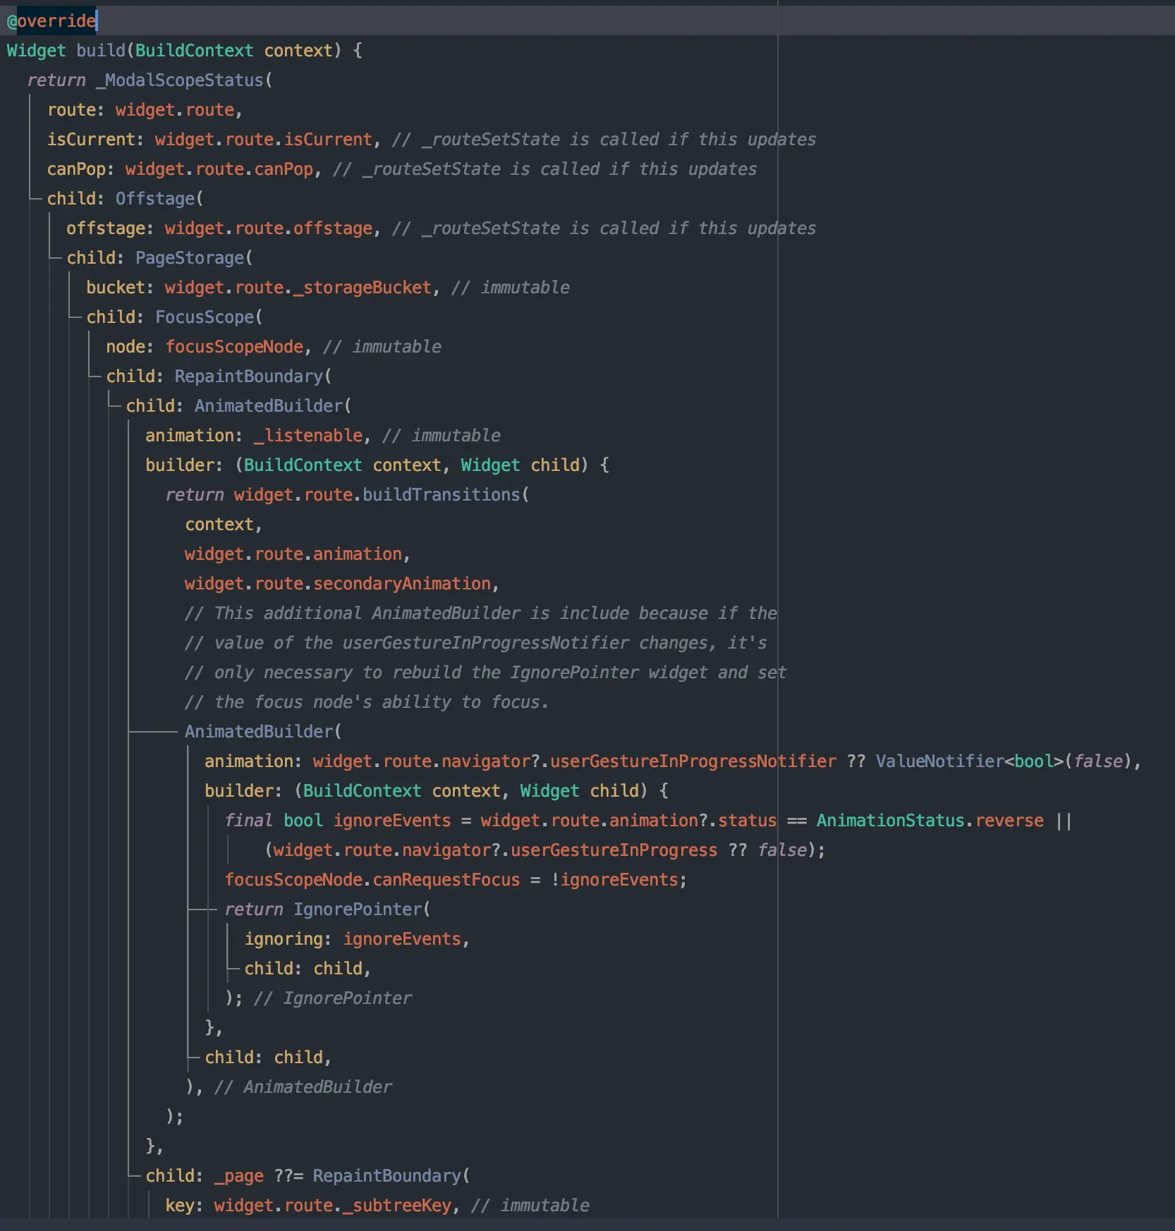Click the status property before the == operator

coord(748,821)
